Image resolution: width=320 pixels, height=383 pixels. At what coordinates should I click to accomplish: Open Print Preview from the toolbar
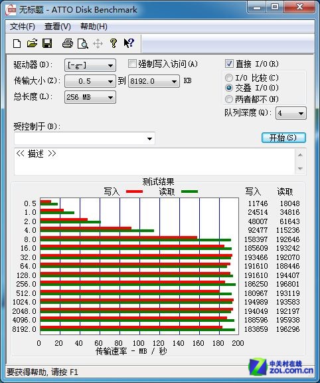pos(83,44)
